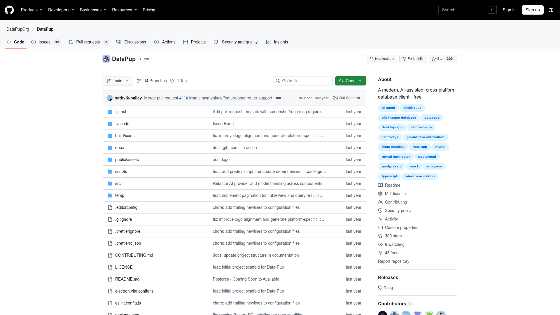The image size is (560, 315).
Task: Expand the Developers menu
Action: (x=61, y=10)
